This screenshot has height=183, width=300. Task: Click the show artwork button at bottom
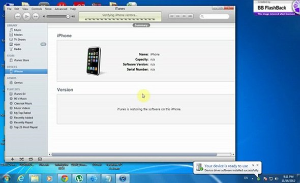40,159
